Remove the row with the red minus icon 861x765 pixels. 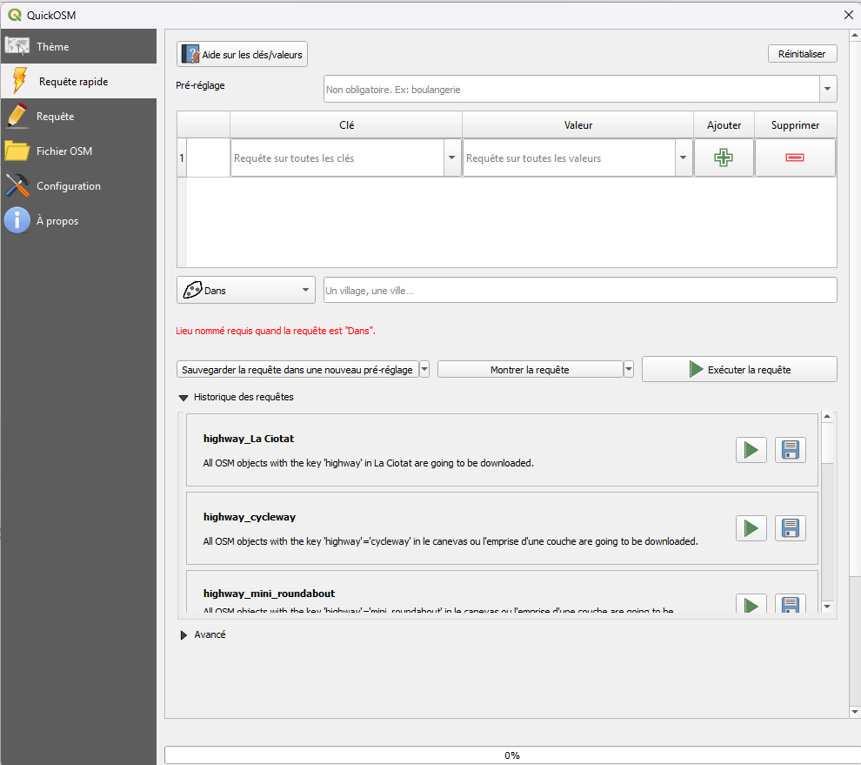coord(795,158)
